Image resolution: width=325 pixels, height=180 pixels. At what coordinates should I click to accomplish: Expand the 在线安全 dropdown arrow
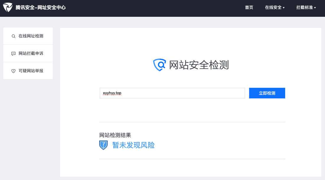point(284,8)
